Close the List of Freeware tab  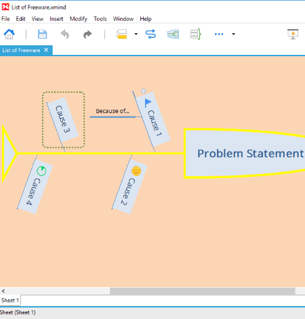pyautogui.click(x=46, y=50)
